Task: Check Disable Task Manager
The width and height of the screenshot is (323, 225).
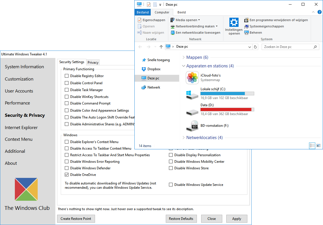Action: (x=66, y=90)
